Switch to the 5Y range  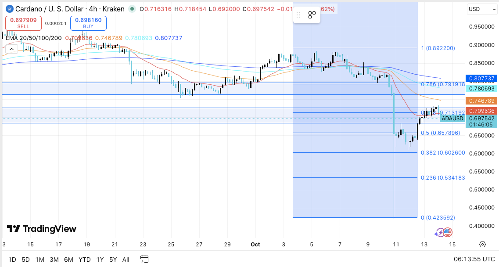pos(113,260)
